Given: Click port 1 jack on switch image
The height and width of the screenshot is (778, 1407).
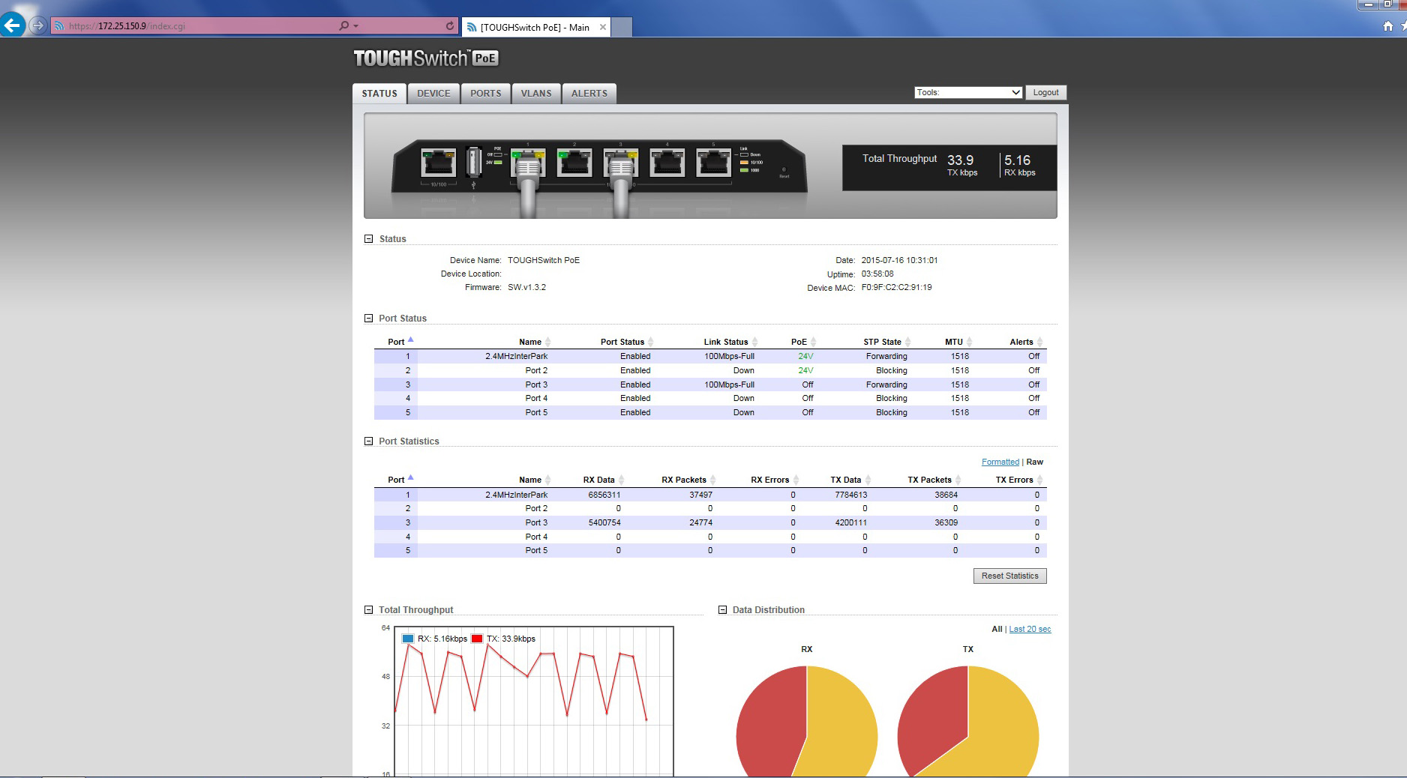Looking at the screenshot, I should (x=528, y=163).
